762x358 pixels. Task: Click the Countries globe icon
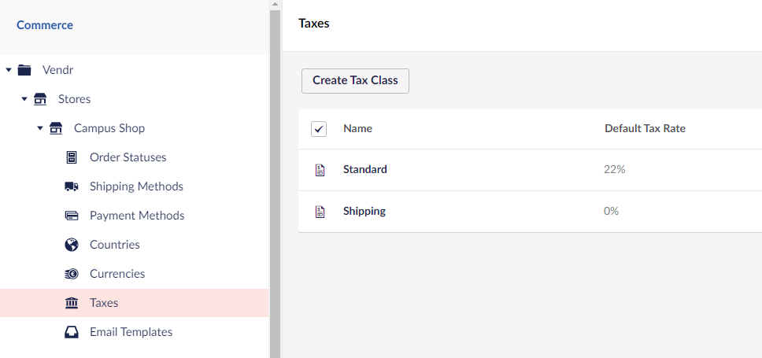coord(72,245)
